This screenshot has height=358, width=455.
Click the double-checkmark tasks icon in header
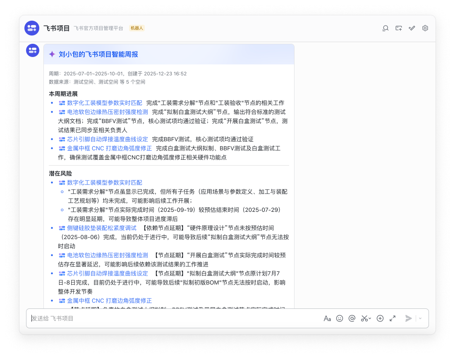(412, 28)
